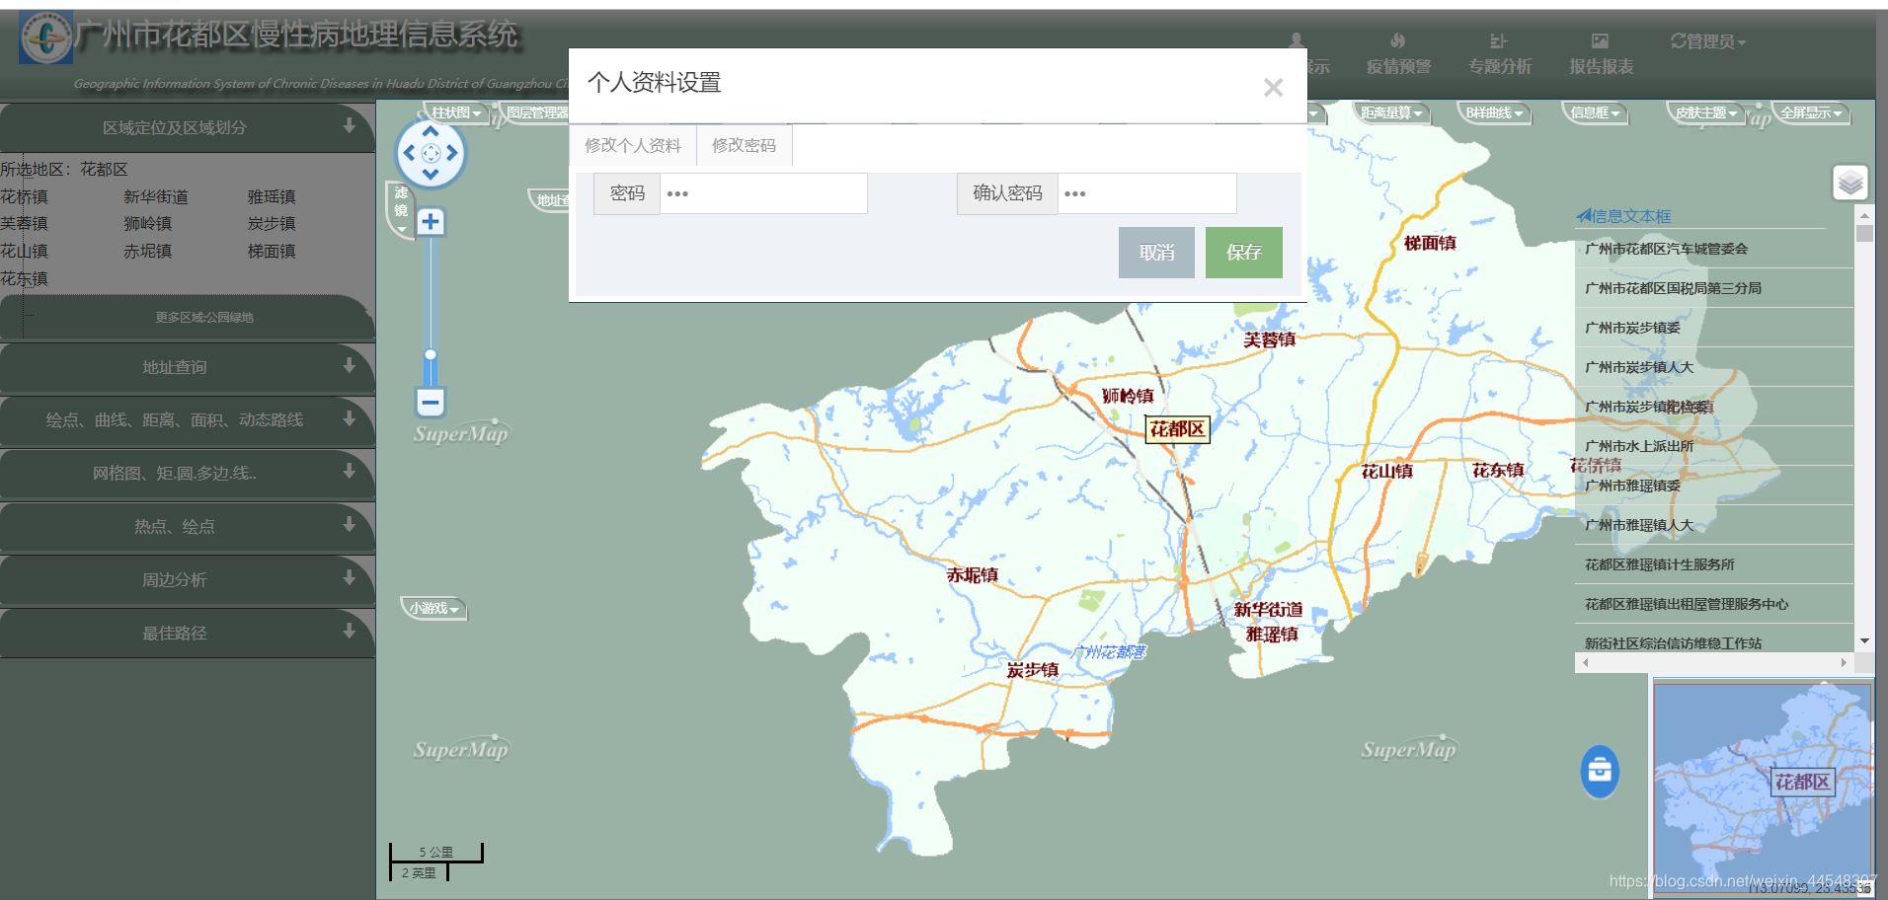
Task: Open the 全屏显示 dropdown
Action: pyautogui.click(x=1811, y=113)
